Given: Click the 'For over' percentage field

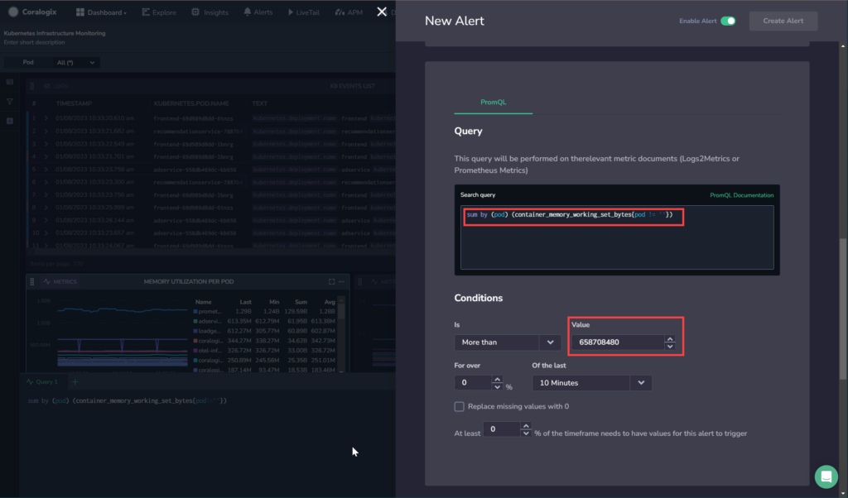Looking at the screenshot, I should click(473, 383).
